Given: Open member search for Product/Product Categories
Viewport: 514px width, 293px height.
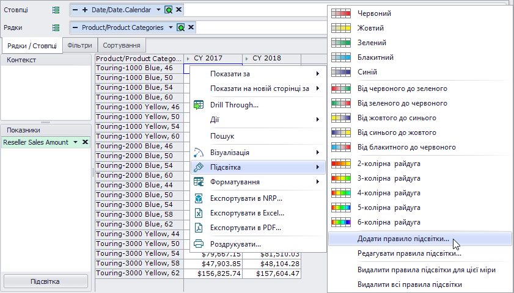Looking at the screenshot, I should (x=181, y=27).
